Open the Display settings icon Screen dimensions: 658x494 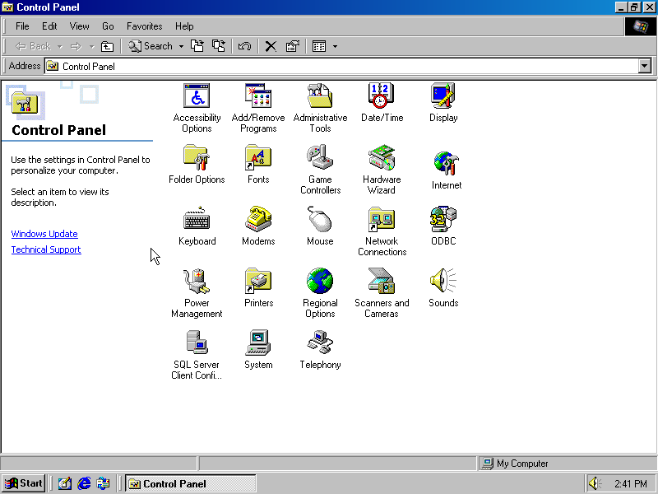click(x=443, y=96)
